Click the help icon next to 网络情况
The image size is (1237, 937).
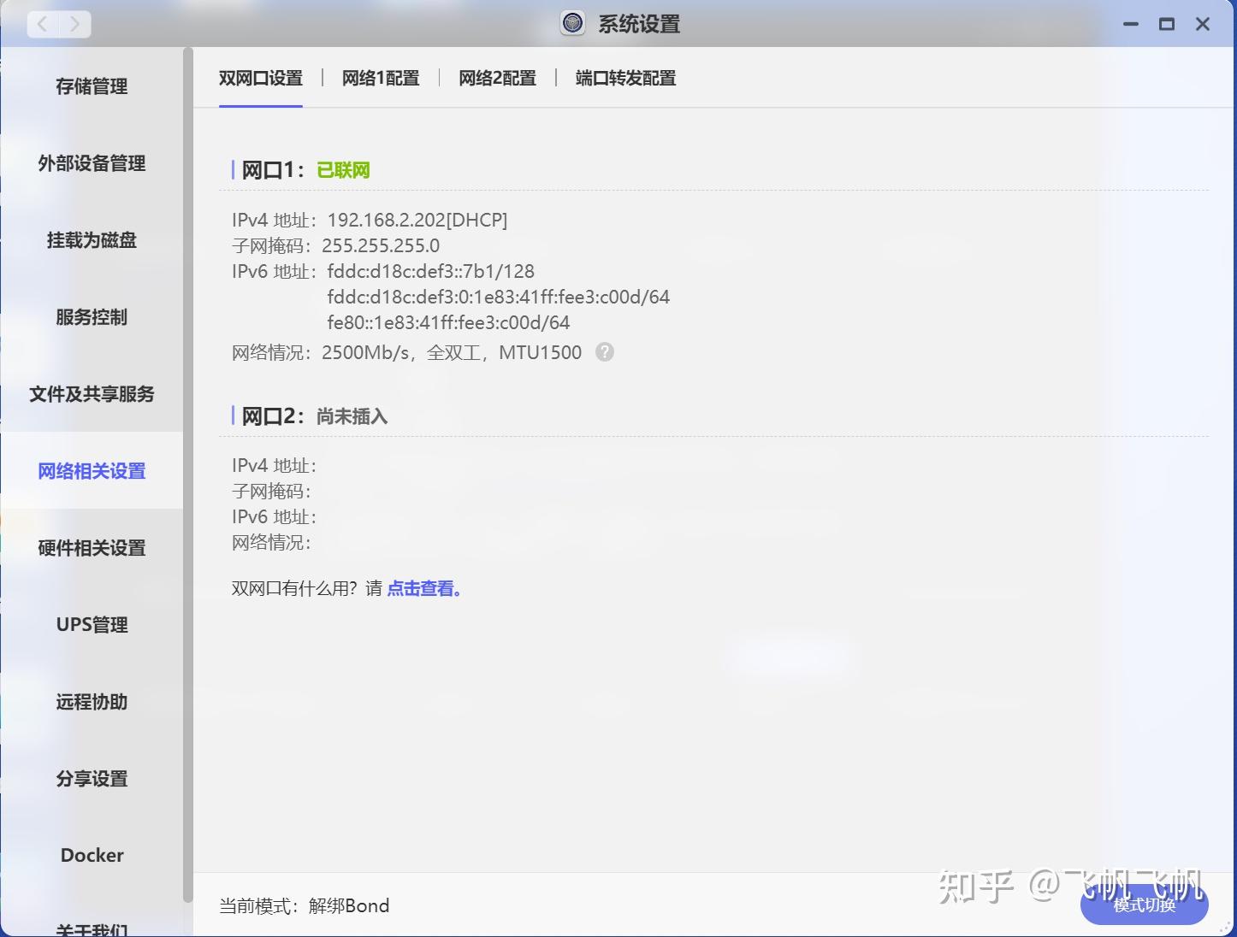(x=605, y=352)
